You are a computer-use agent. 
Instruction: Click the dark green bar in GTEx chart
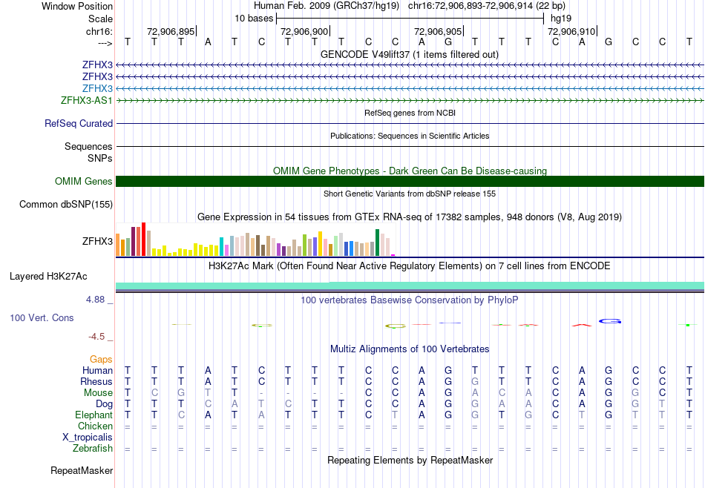[x=378, y=243]
